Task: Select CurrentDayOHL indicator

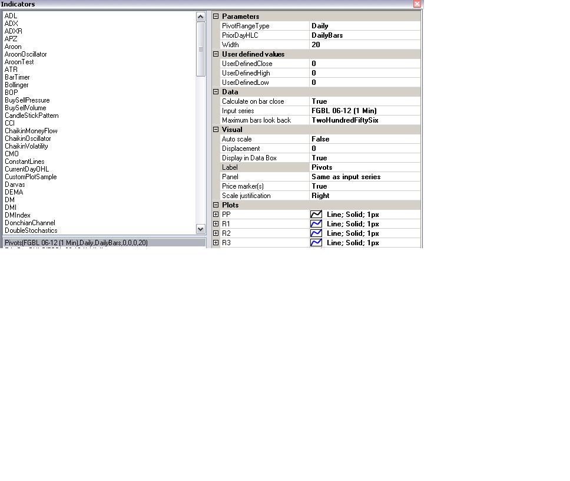Action: pyautogui.click(x=27, y=169)
